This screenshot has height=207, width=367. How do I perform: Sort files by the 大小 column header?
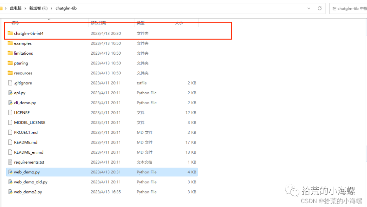click(179, 23)
